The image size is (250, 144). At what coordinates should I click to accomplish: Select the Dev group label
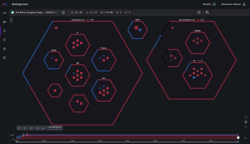pyautogui.click(x=104, y=78)
